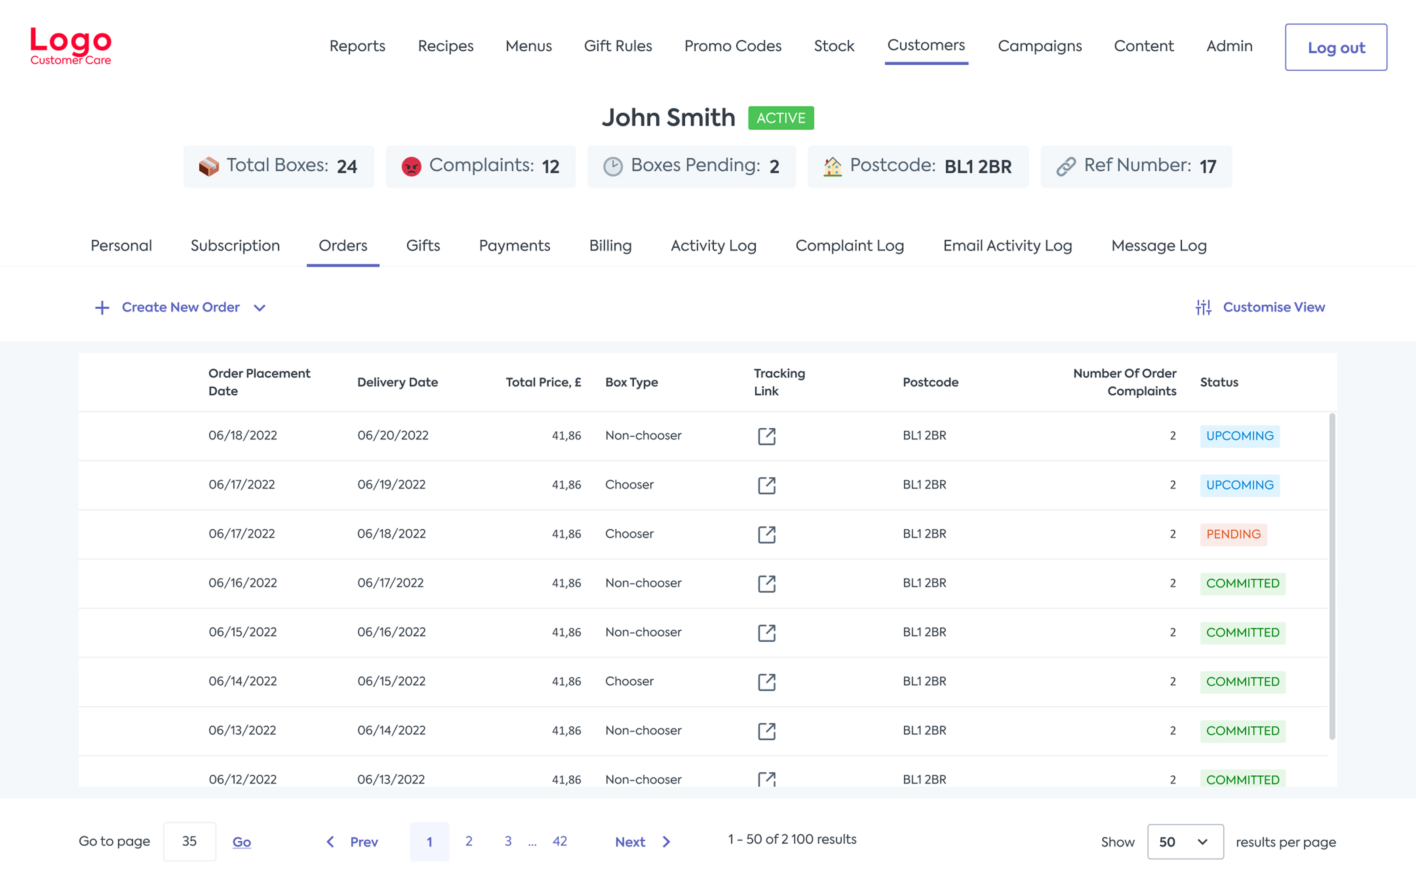Open the Promo Codes menu item

(x=732, y=45)
